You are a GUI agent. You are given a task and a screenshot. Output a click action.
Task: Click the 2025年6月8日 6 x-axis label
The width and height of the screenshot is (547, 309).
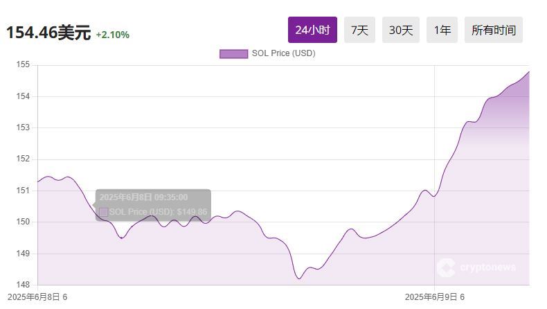coord(37,297)
